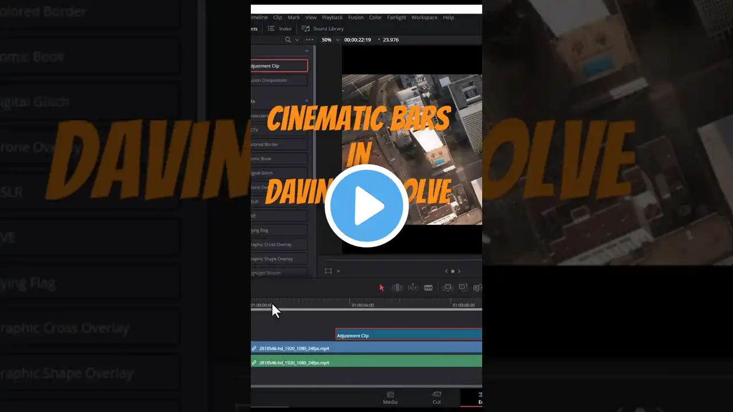Click the Overwrite Clip toolbar icon

[463, 288]
